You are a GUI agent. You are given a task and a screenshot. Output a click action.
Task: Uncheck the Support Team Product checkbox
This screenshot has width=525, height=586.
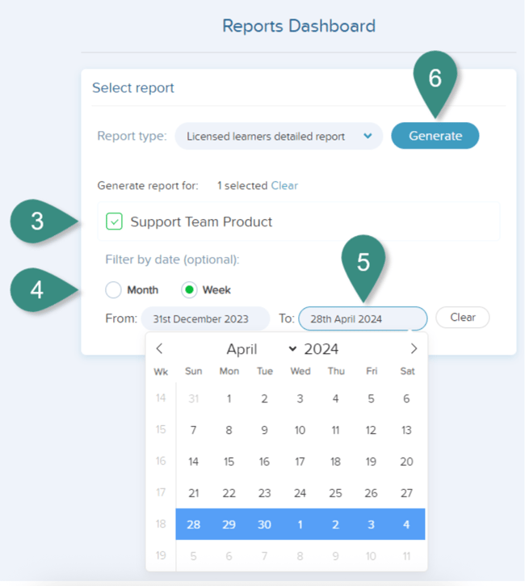115,221
